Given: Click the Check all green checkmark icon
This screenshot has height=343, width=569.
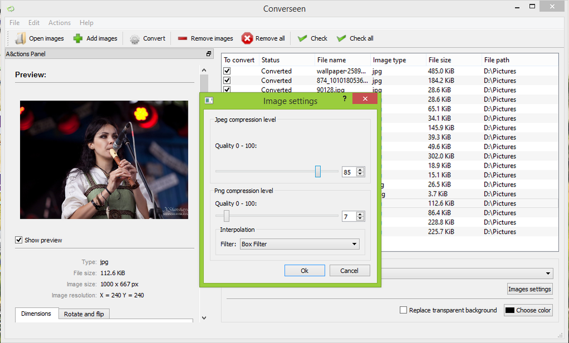Looking at the screenshot, I should coord(341,38).
